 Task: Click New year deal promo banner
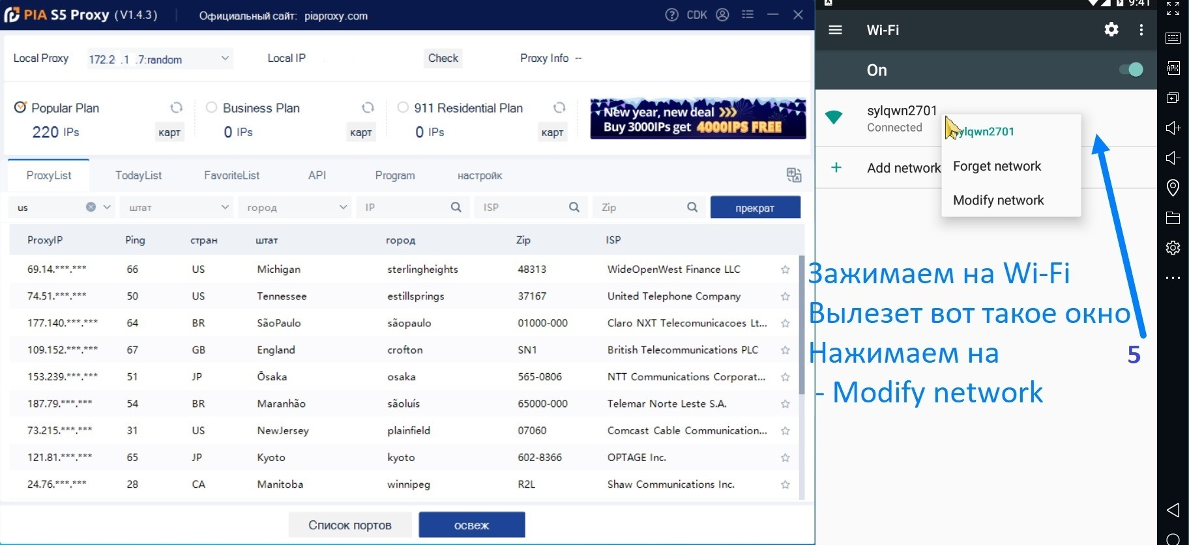(697, 119)
